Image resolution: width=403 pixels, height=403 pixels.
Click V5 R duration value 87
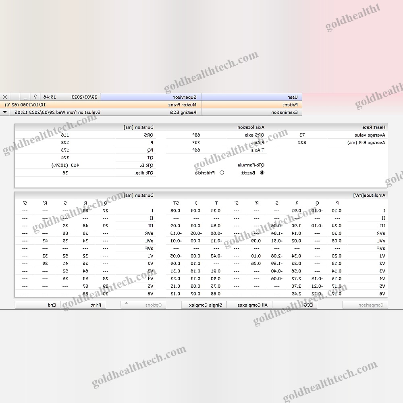85,286
